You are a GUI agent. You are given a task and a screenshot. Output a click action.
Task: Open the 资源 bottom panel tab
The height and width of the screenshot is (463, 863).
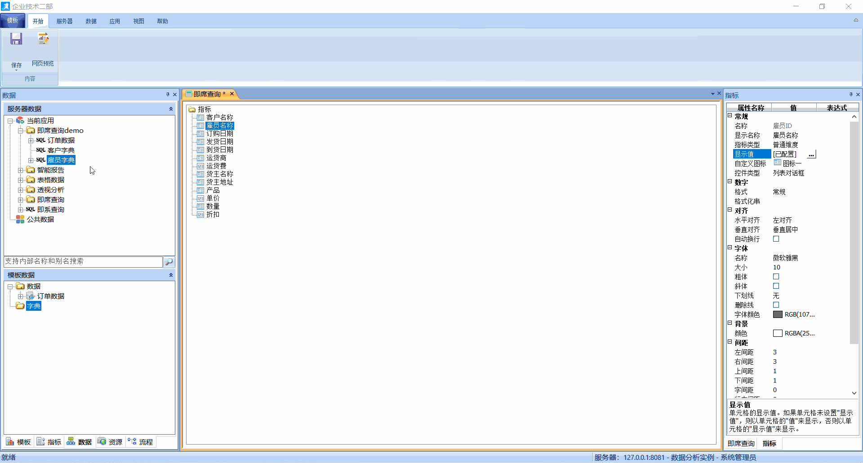click(110, 442)
